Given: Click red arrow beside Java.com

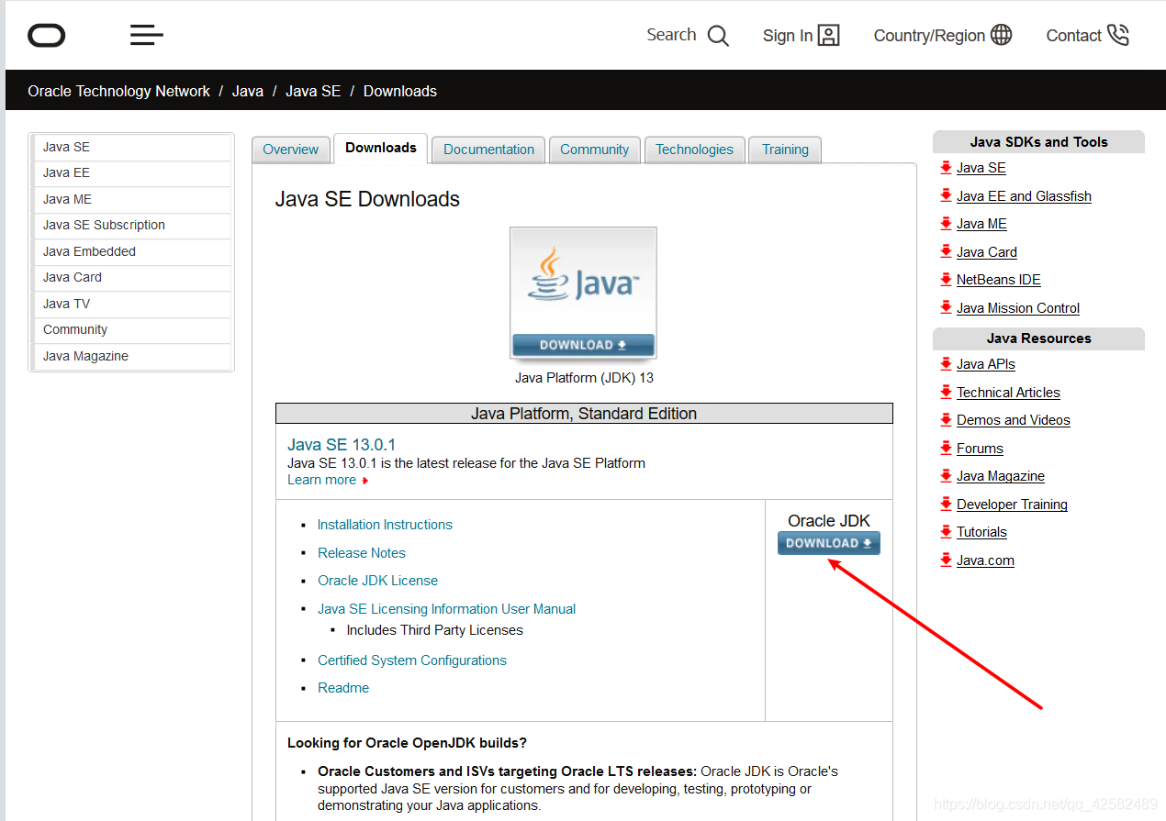Looking at the screenshot, I should point(946,560).
